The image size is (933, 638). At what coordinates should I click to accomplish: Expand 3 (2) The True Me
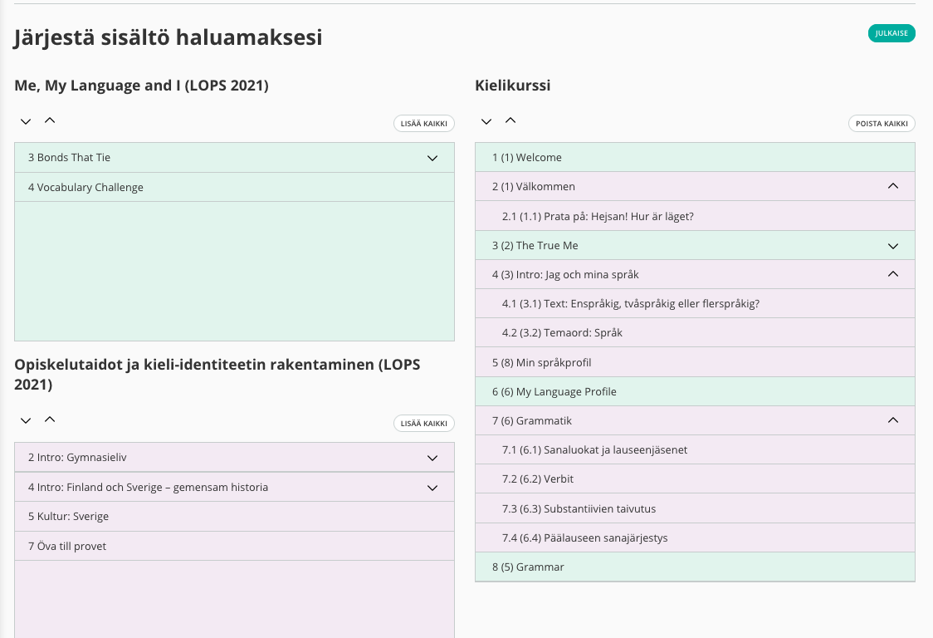pos(893,246)
